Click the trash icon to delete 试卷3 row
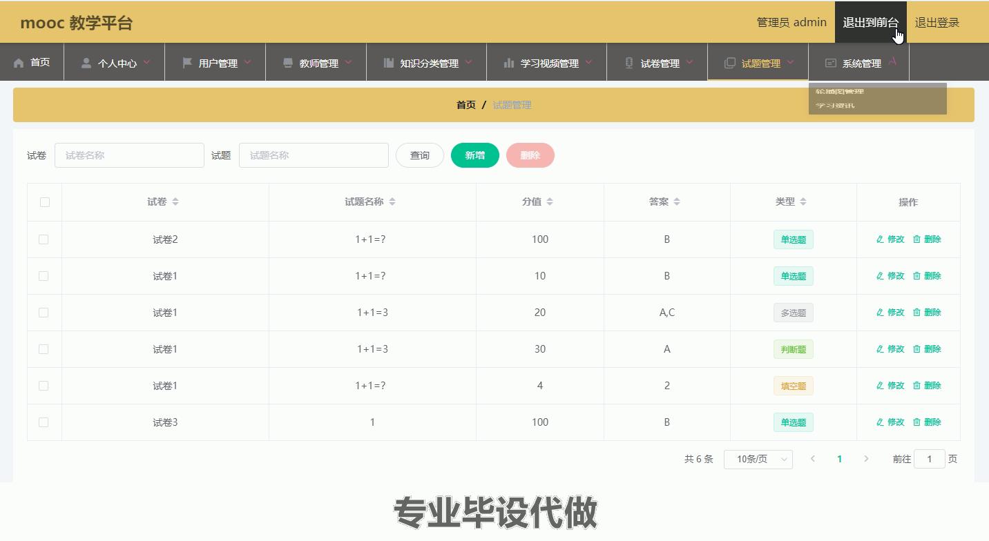The width and height of the screenshot is (989, 541). click(x=916, y=422)
